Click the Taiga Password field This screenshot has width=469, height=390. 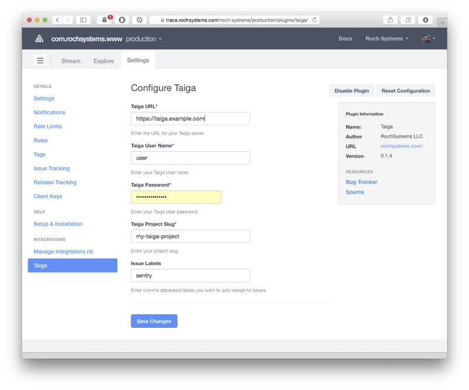(176, 197)
